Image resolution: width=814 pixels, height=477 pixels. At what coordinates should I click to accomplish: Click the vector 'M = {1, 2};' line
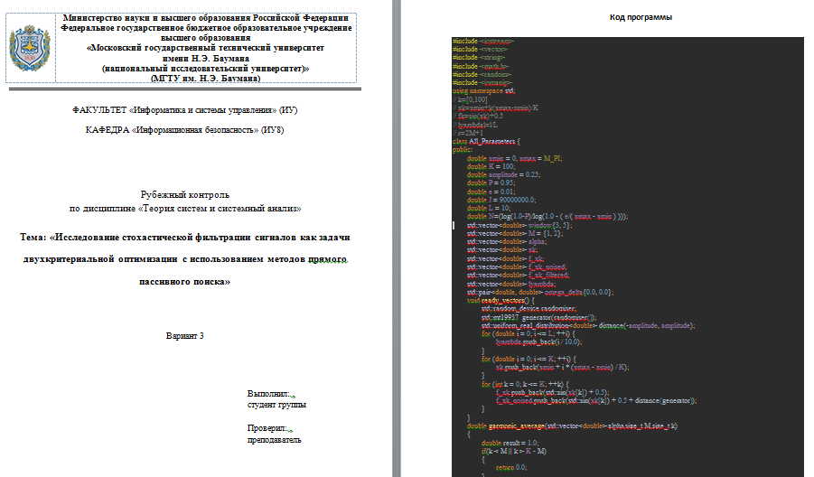514,233
